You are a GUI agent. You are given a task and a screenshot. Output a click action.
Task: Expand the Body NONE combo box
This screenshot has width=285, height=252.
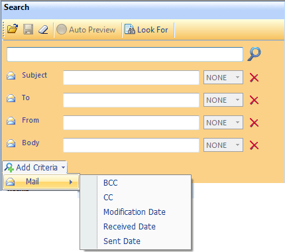pos(223,145)
